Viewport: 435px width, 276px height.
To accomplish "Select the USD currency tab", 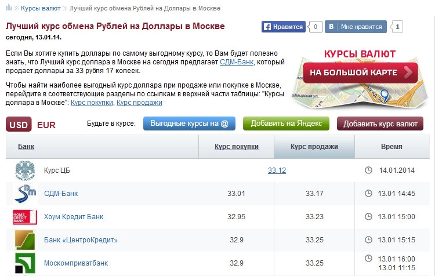I will tap(19, 124).
